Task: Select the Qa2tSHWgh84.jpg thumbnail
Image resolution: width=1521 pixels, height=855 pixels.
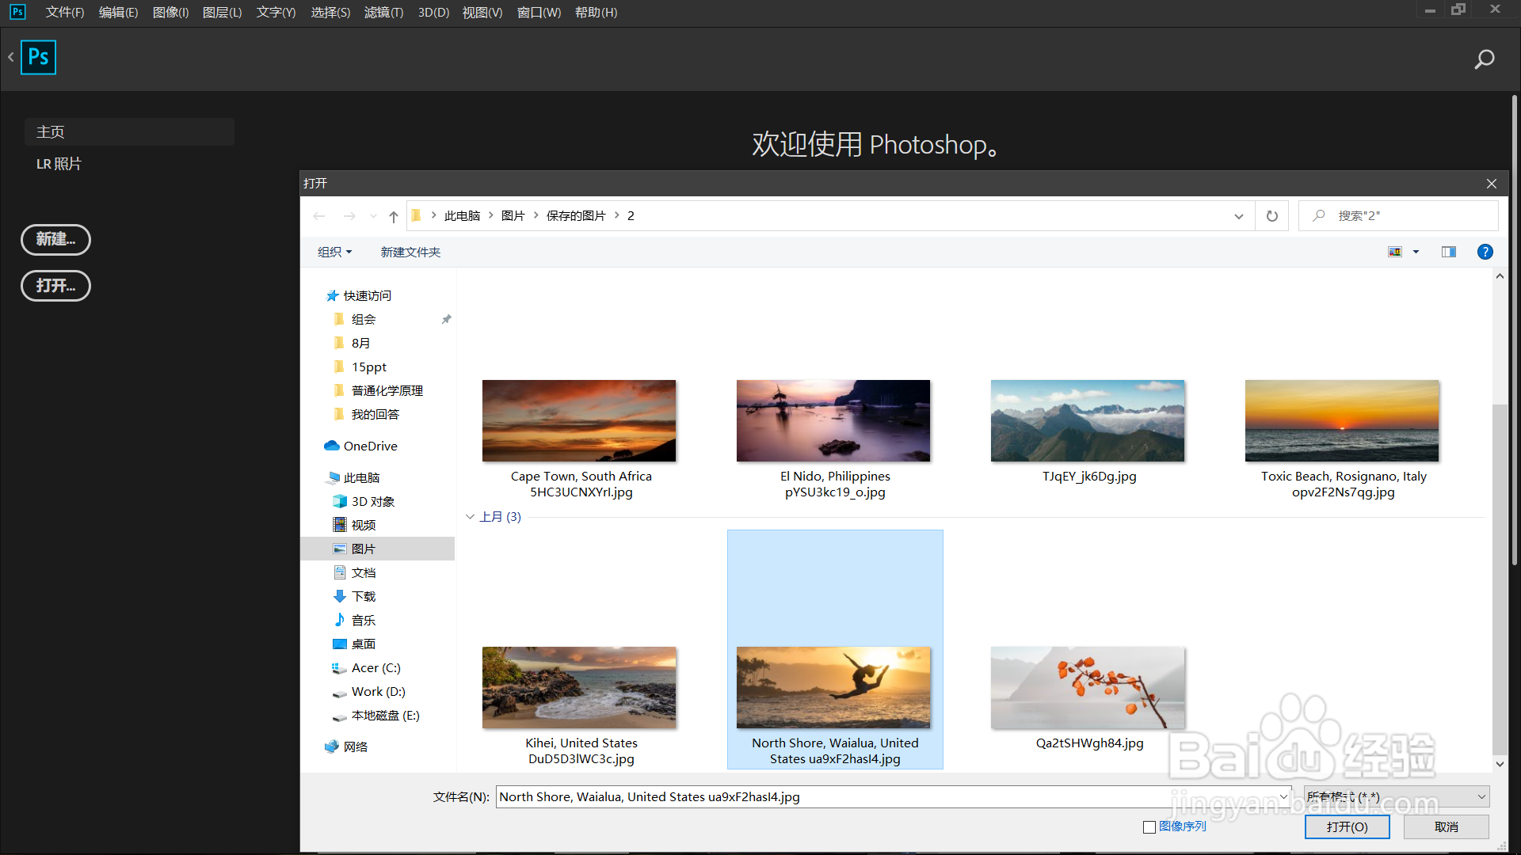Action: coord(1088,688)
